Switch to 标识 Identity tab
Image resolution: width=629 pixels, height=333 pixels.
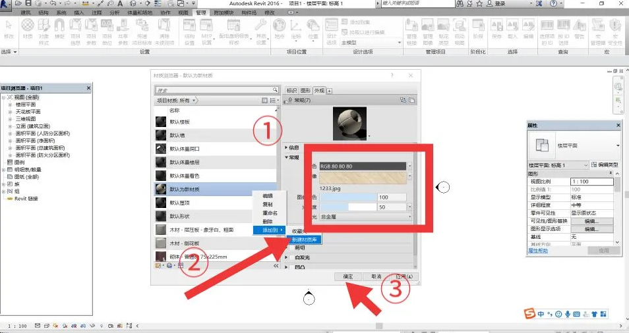pyautogui.click(x=291, y=90)
